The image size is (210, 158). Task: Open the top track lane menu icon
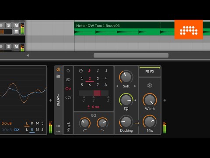(16, 32)
